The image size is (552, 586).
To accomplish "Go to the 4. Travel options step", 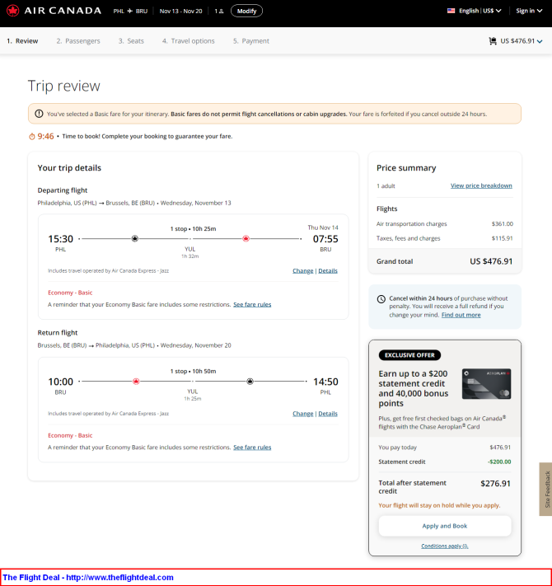I will 188,41.
